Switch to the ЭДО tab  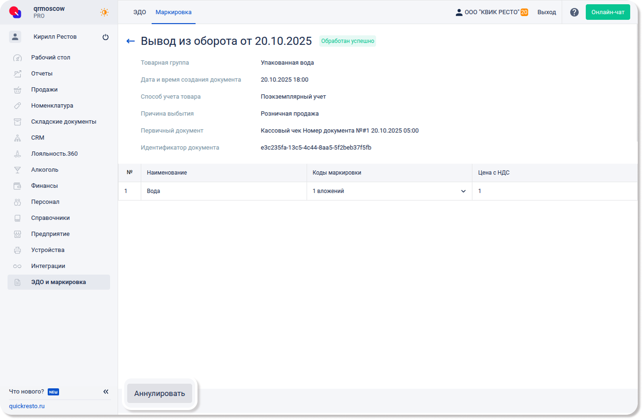tap(139, 12)
